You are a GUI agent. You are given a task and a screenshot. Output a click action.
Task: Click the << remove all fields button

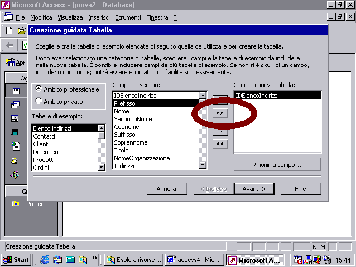coord(220,144)
